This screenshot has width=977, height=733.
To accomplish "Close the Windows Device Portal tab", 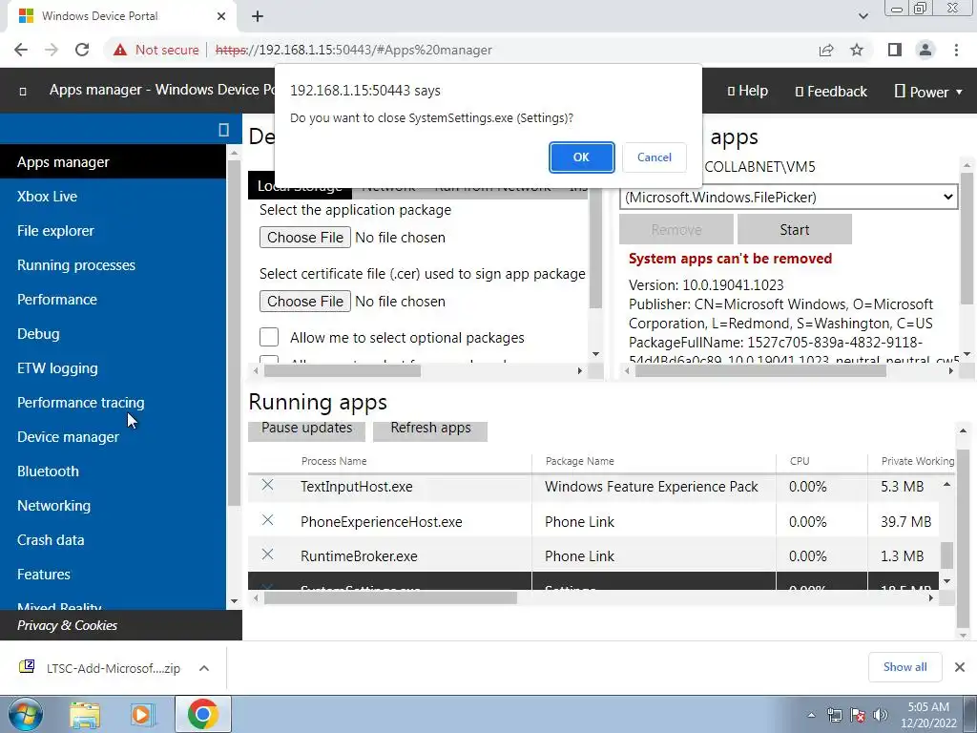I will 221,16.
